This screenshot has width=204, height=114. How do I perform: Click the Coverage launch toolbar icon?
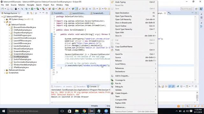coord(38,9)
